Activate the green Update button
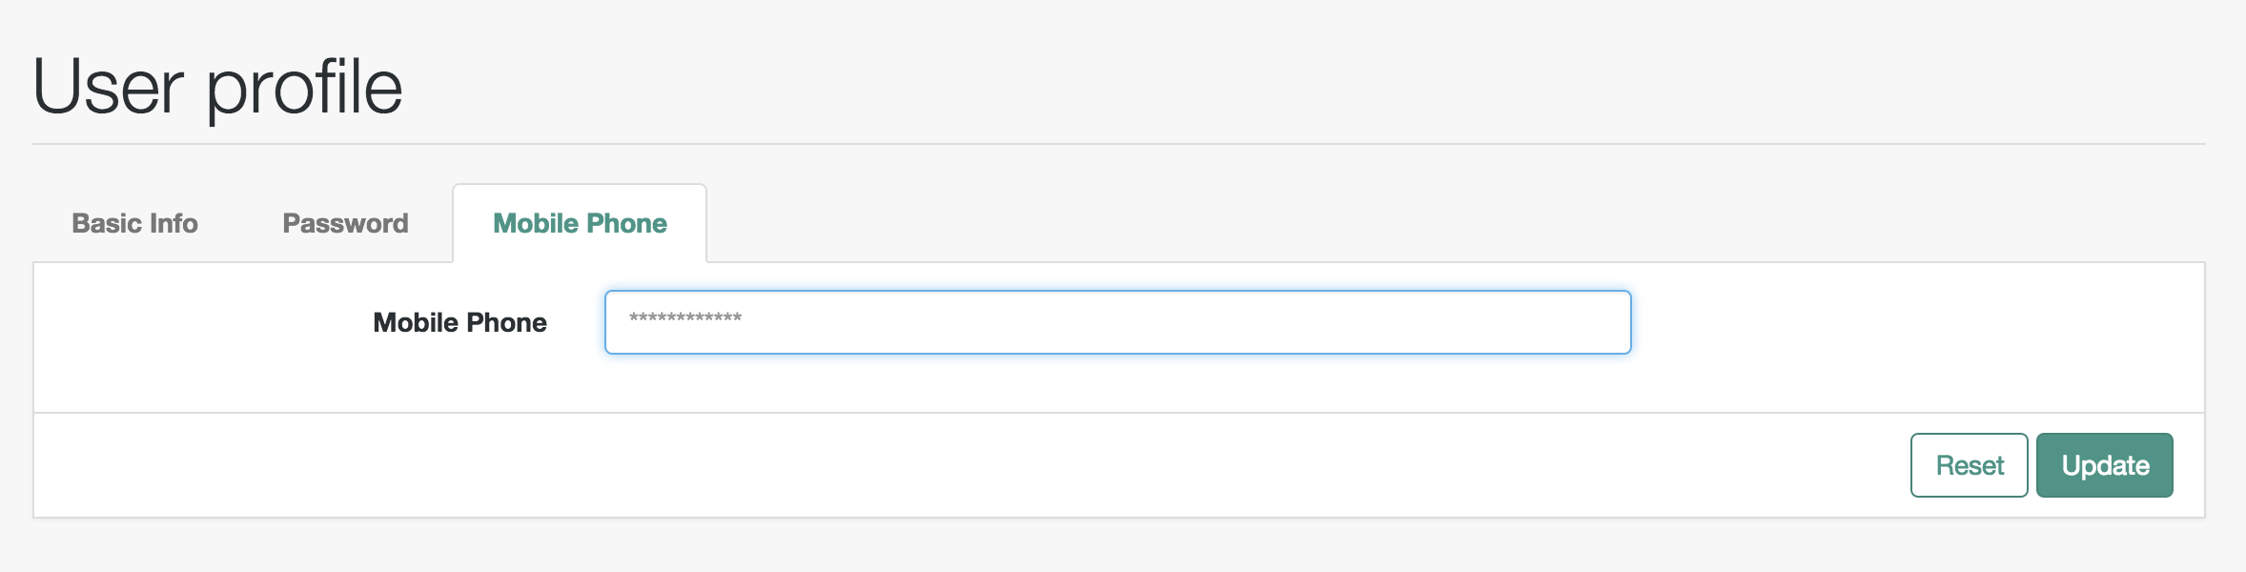This screenshot has width=2246, height=572. pos(2104,465)
